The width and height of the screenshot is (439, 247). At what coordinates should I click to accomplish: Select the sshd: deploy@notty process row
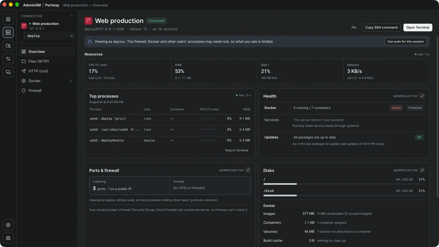pos(170,141)
